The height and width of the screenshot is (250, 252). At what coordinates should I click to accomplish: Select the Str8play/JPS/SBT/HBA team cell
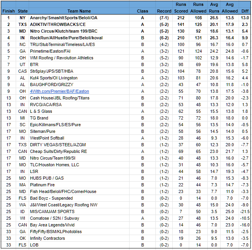click(79, 71)
